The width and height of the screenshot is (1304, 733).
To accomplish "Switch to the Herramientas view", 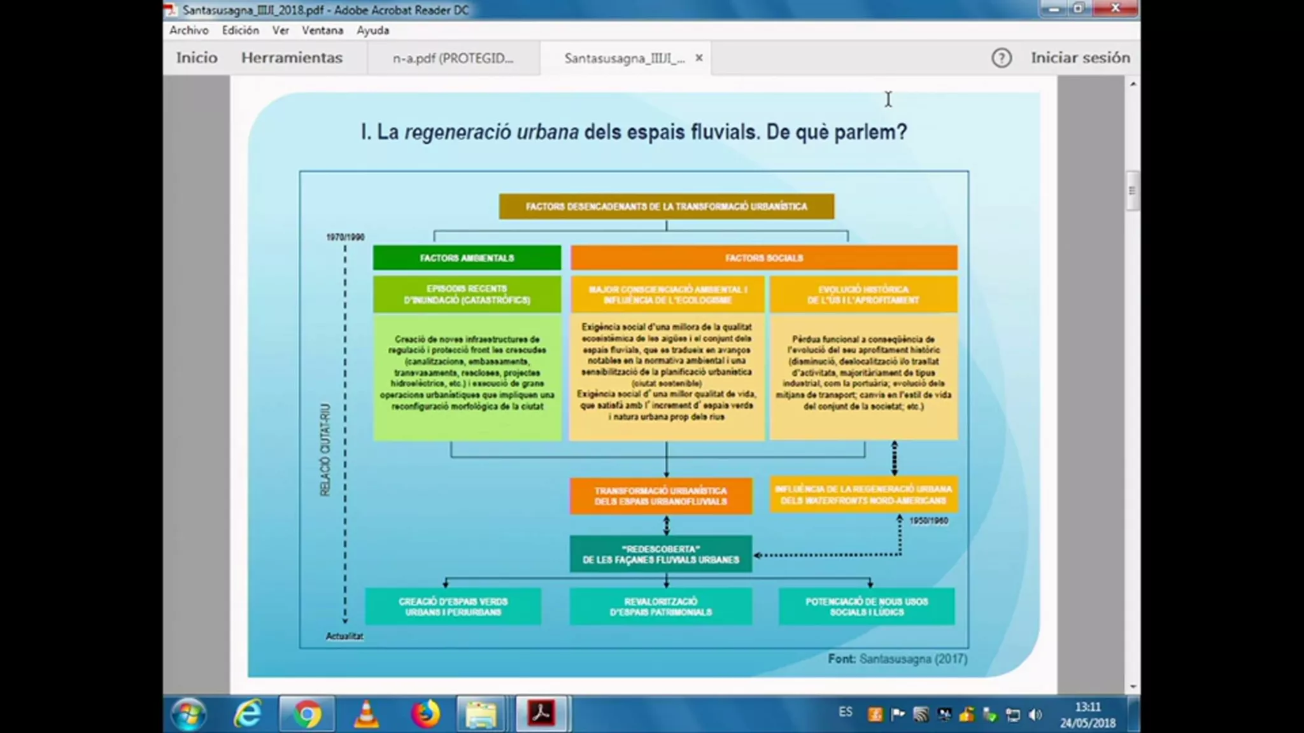I will (x=292, y=57).
